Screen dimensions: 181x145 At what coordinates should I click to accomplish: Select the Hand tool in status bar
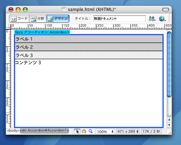click(84, 131)
